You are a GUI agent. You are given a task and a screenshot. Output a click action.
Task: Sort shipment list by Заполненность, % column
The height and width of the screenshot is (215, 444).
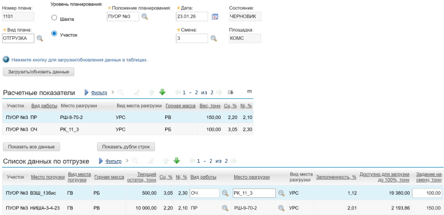336,176
